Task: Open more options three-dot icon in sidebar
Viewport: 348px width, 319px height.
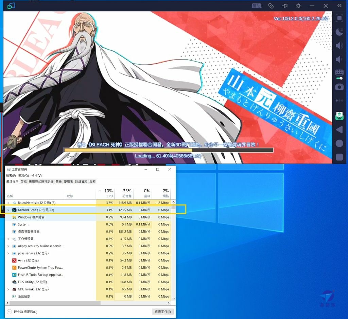Action: tap(340, 100)
